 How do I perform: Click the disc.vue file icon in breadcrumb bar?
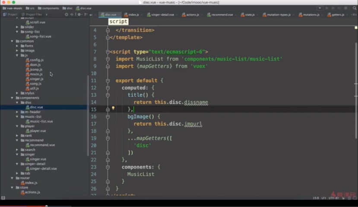[78, 8]
